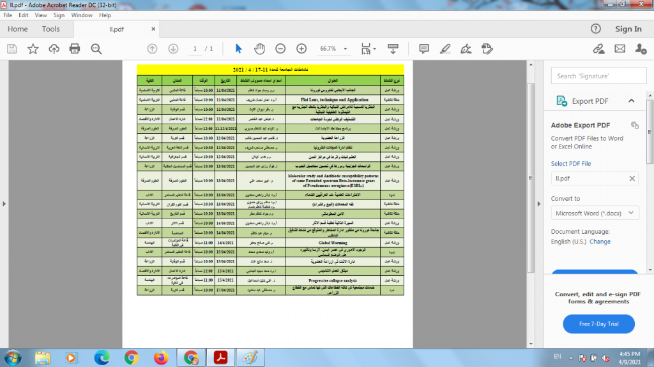Image resolution: width=654 pixels, height=367 pixels.
Task: Star the document as a favorite
Action: [x=33, y=49]
